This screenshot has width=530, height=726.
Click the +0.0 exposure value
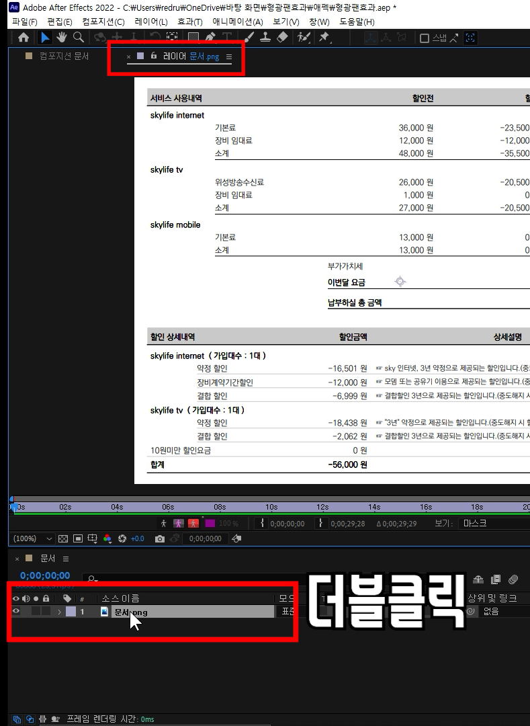[x=137, y=538]
